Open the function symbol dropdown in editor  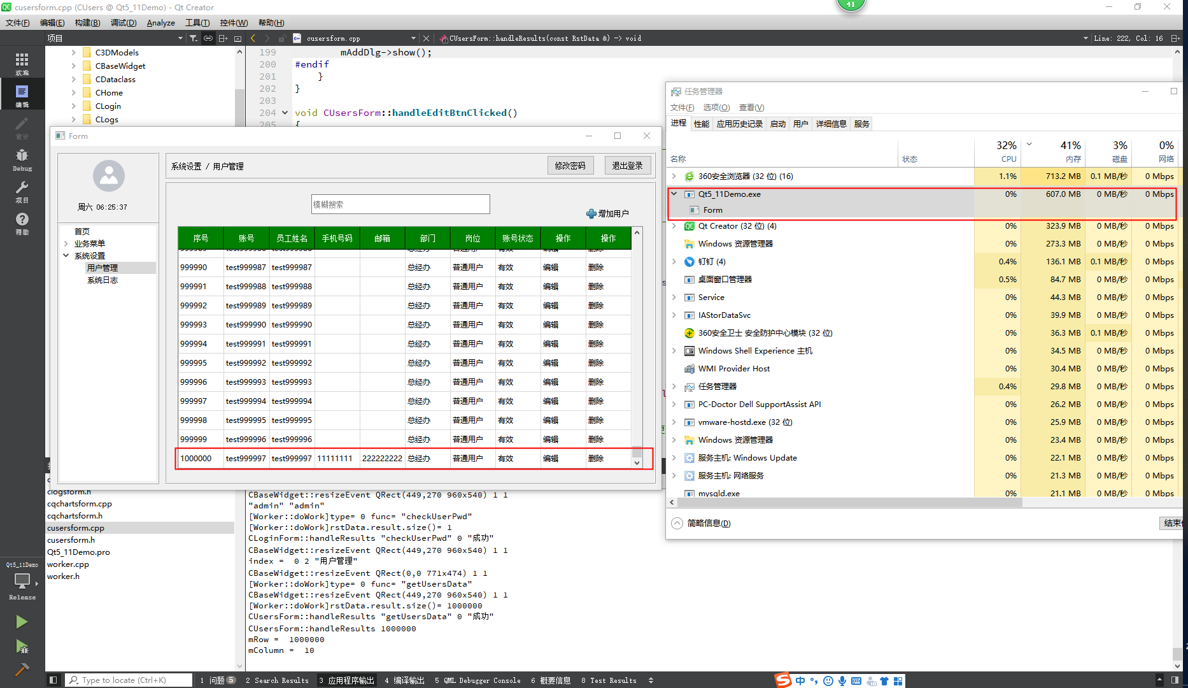pos(1085,38)
